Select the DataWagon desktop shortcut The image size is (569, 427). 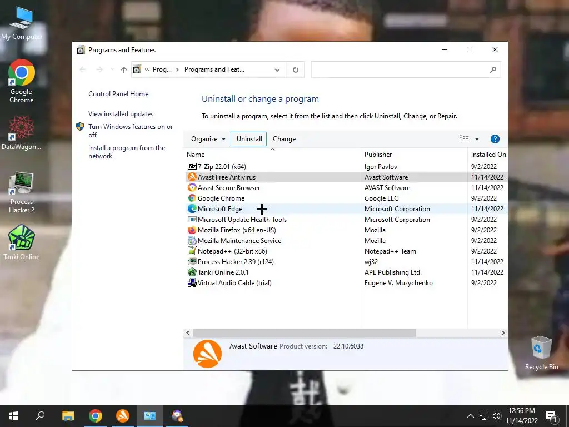[x=22, y=132]
